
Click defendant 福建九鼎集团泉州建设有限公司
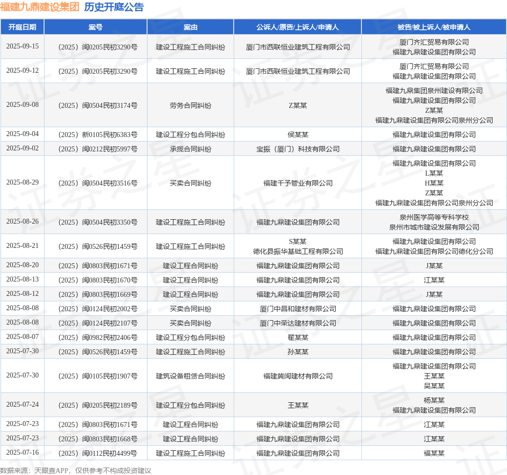434,91
